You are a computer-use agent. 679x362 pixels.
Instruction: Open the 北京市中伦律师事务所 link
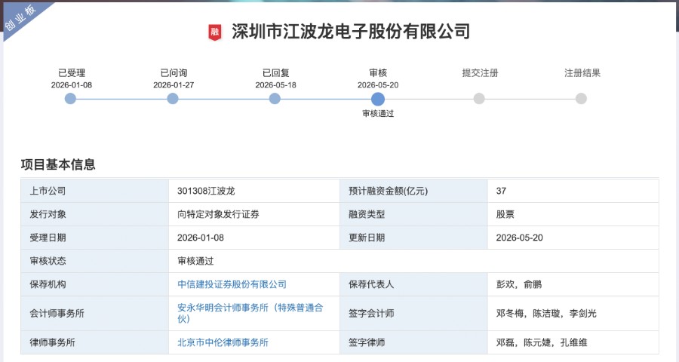(223, 342)
